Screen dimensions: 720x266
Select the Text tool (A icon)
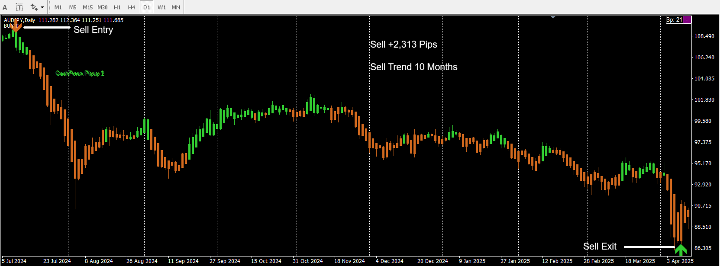coord(5,7)
